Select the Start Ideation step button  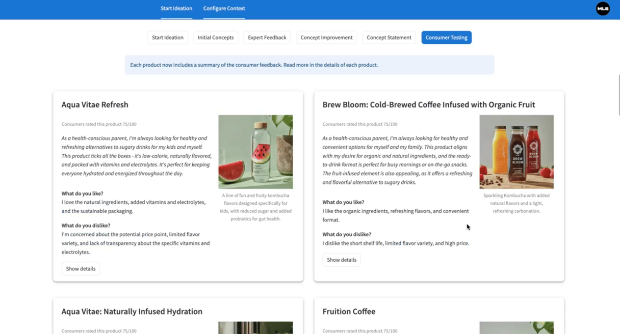click(167, 38)
